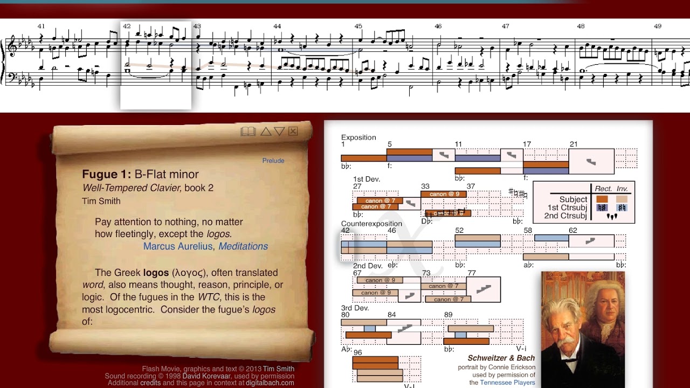This screenshot has height=388, width=690.
Task: Jump to measure 89 in the timeline diagram
Action: click(448, 315)
